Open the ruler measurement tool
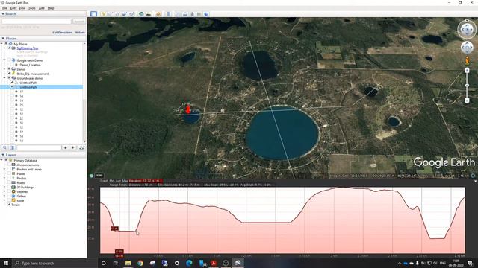This screenshot has height=268, width=478. tap(168, 14)
